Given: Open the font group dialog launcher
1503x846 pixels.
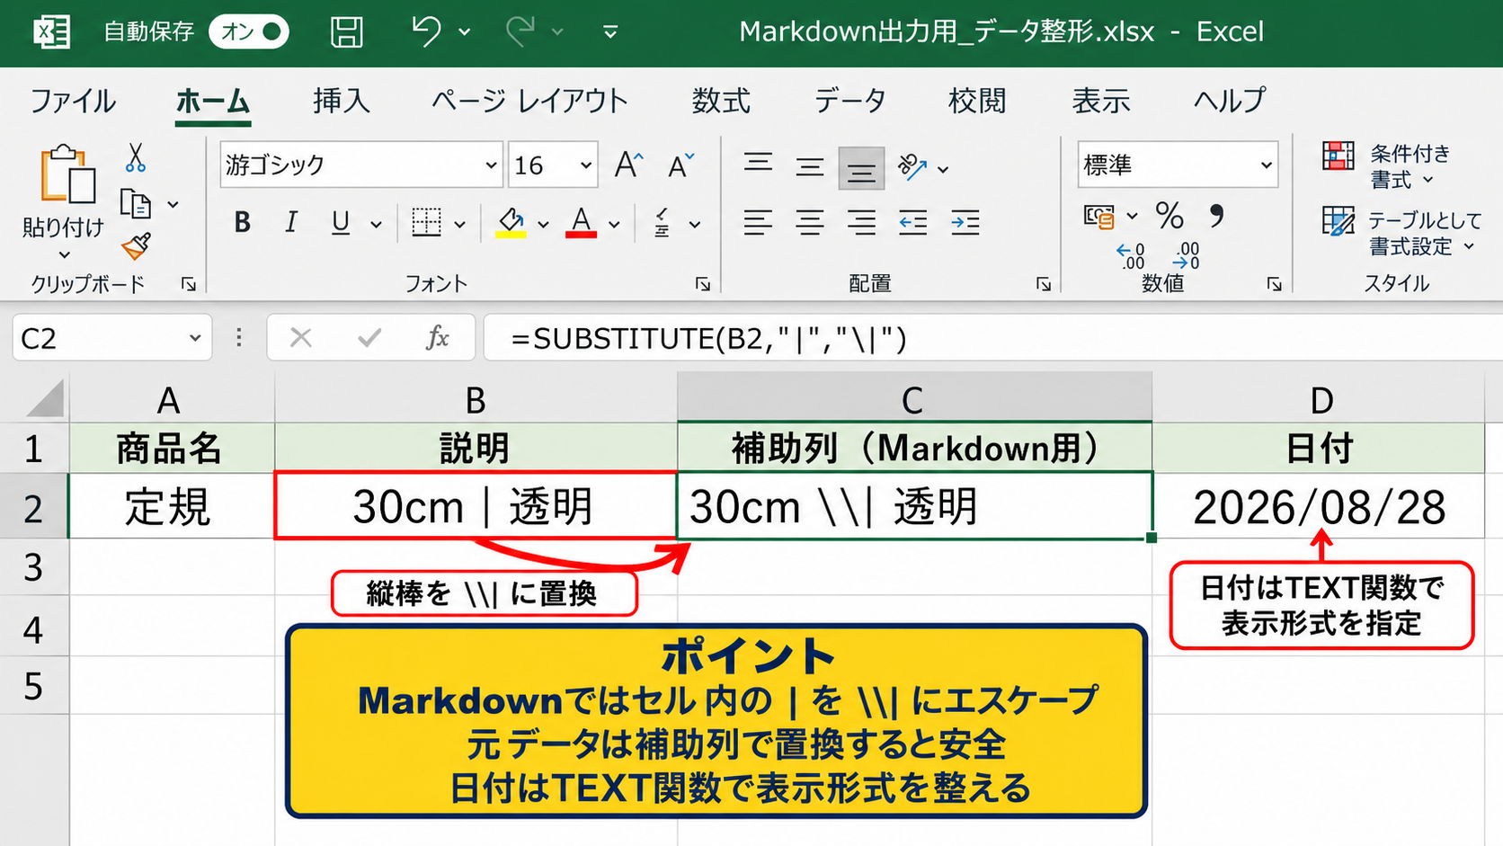Looking at the screenshot, I should tap(703, 284).
